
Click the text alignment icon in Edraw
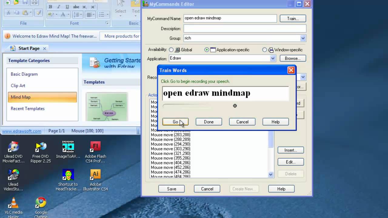point(89,15)
